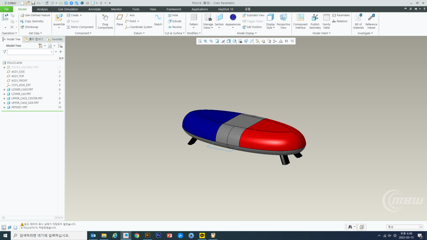Click Publish Geometry icon
Viewport: 427px width, 240px height.
click(x=315, y=17)
